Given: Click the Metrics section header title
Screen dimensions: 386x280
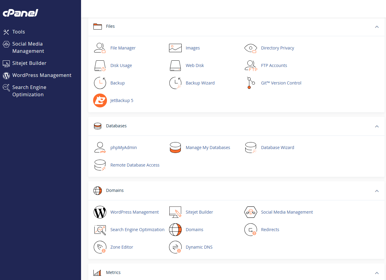Looking at the screenshot, I should 113,272.
